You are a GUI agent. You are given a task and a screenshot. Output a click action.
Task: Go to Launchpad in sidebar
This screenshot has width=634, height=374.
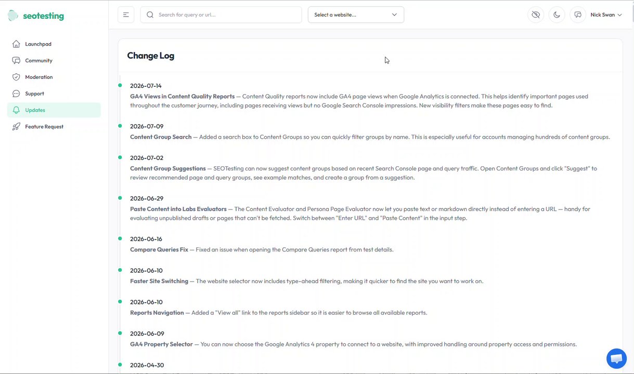click(54, 44)
